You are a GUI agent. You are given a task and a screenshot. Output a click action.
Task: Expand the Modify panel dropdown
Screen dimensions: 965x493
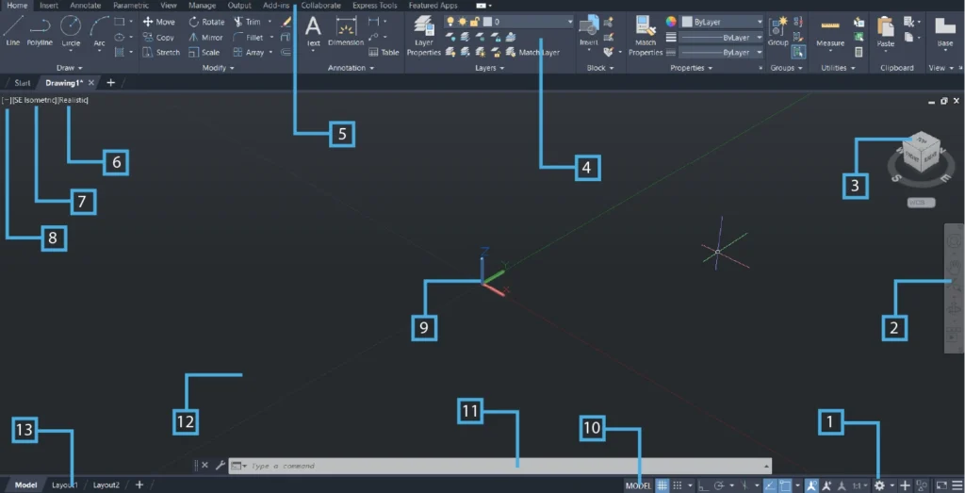tap(219, 68)
